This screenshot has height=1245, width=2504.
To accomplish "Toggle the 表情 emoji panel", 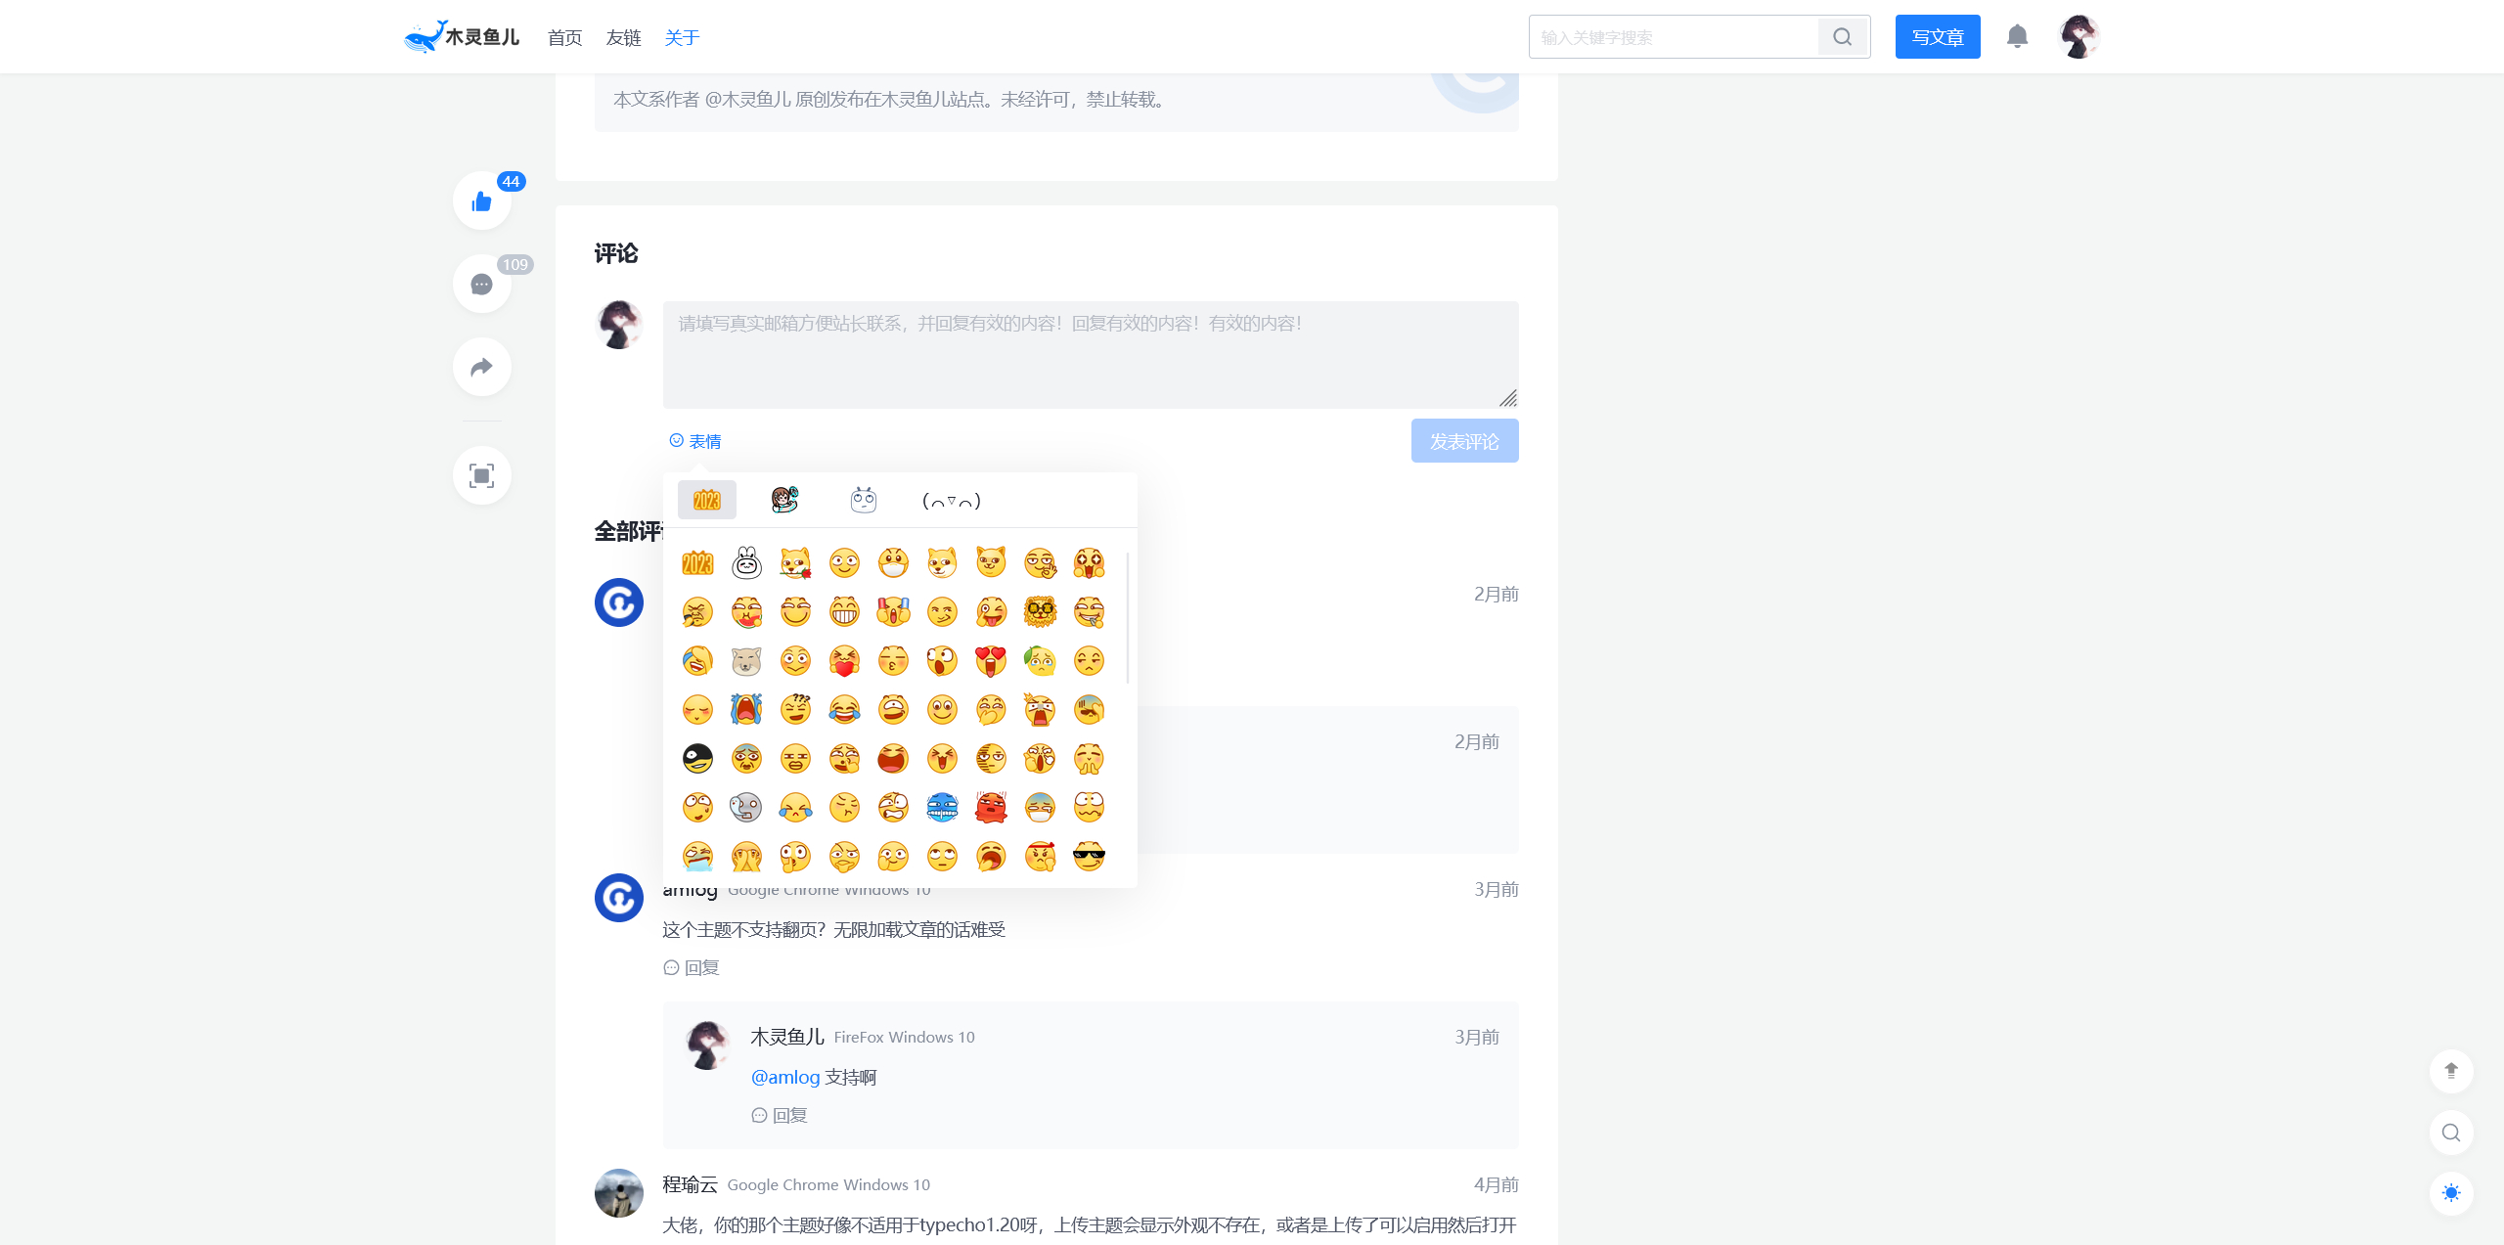I will [695, 441].
